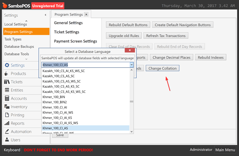This screenshot has height=156, width=239.
Task: Select Program Settings in sidebar
Action: point(26,32)
